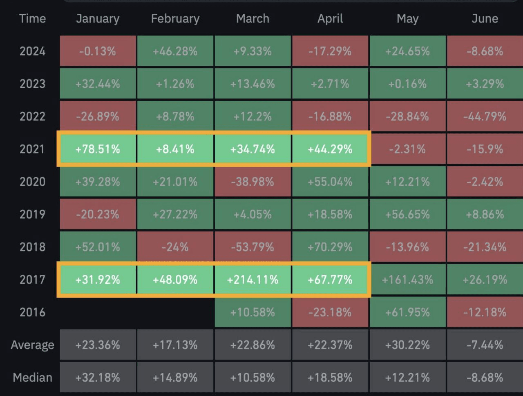Viewport: 523px width, 396px height.
Task: Click the +214.11% cell
Action: pos(253,280)
